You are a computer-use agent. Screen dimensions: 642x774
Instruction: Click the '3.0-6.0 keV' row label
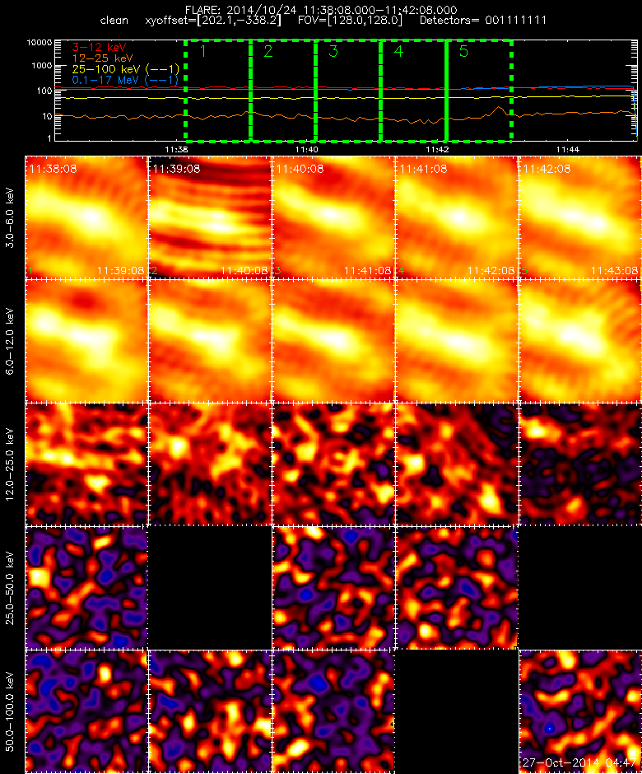click(x=11, y=217)
